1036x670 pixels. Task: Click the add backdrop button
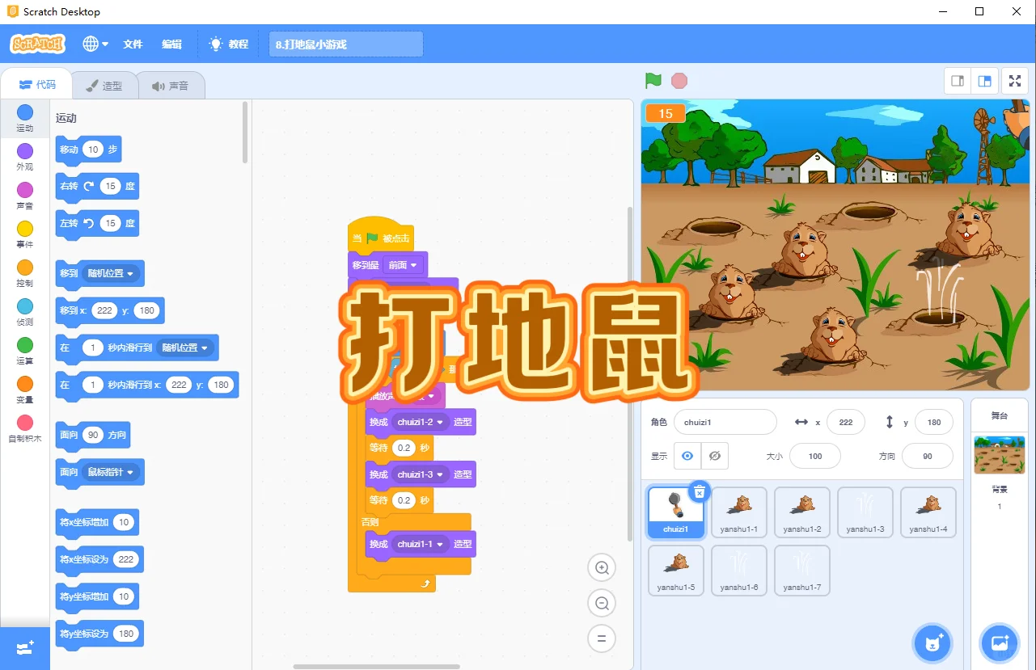(999, 643)
